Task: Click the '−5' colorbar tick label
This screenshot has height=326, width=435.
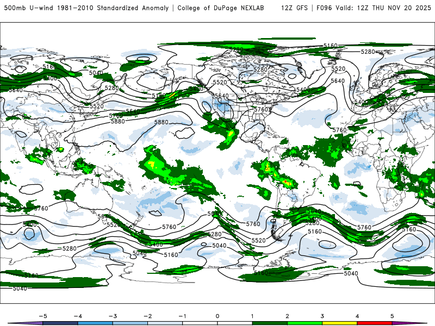Action: [x=42, y=316]
